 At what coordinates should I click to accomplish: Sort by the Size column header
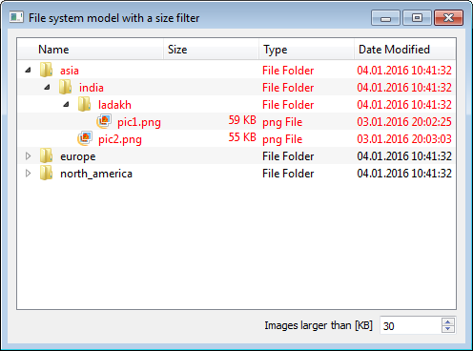tap(211, 50)
